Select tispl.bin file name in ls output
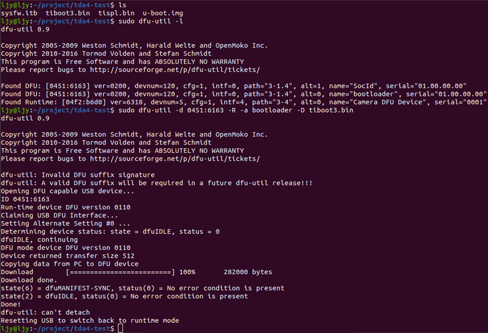The height and width of the screenshot is (333, 488). (x=111, y=12)
